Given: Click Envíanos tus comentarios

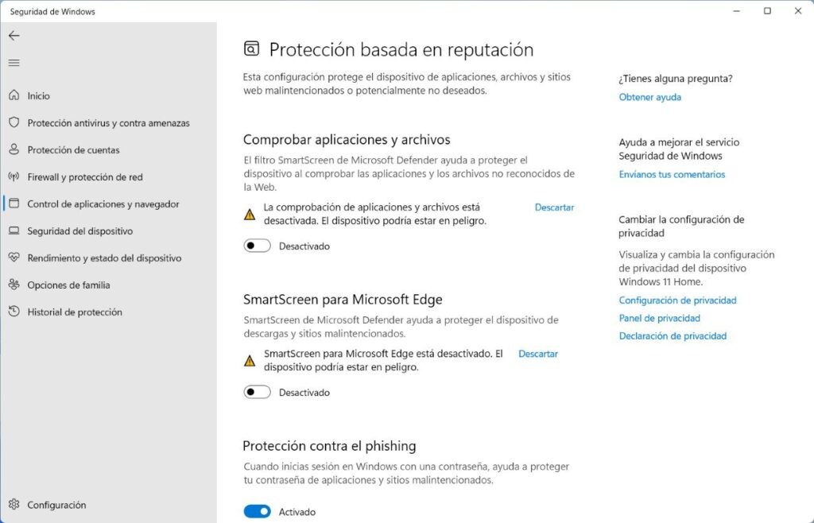Looking at the screenshot, I should [672, 174].
